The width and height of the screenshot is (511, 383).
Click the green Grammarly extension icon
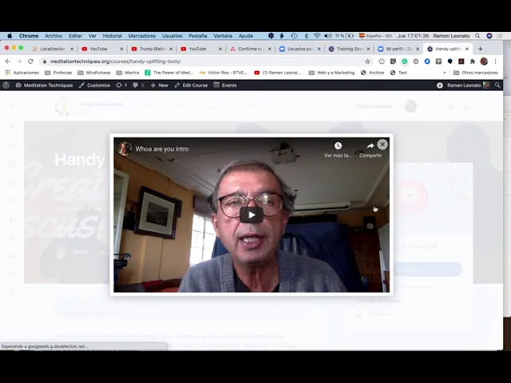405,61
